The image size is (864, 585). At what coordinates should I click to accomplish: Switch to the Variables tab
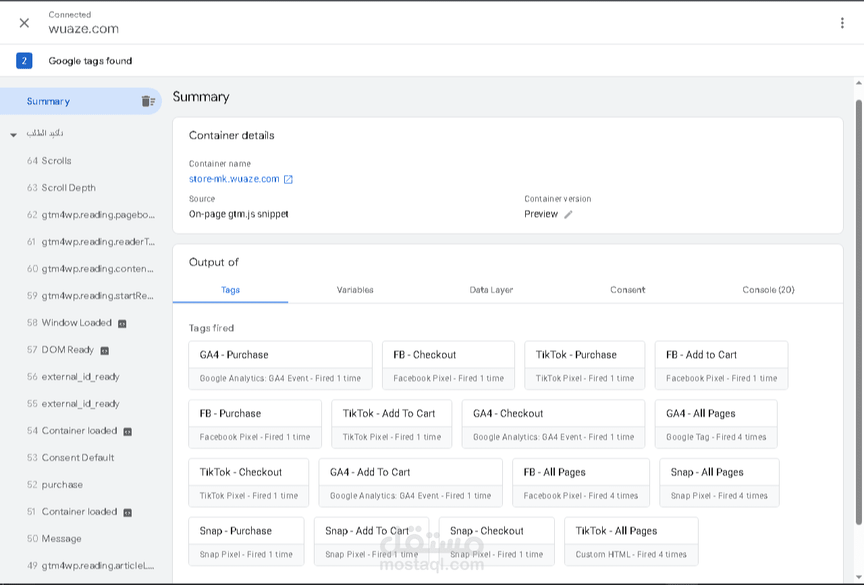pyautogui.click(x=355, y=290)
